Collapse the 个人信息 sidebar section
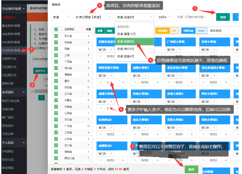Viewport: 242px width, 174px height. [x=12, y=143]
